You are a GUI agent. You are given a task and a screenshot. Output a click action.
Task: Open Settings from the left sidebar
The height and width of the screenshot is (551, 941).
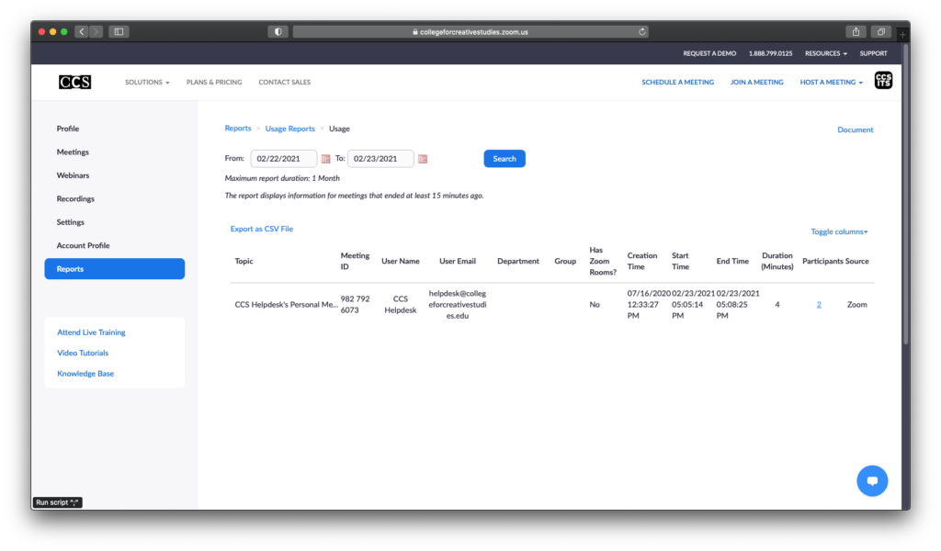coord(70,222)
